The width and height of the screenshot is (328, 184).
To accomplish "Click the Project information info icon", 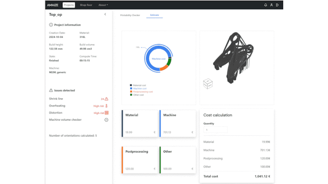I will click(51, 25).
